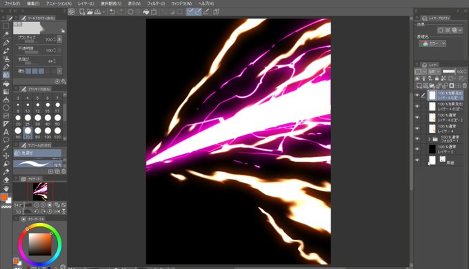Open the blending mode dropdown
469x269 pixels.
click(435, 72)
